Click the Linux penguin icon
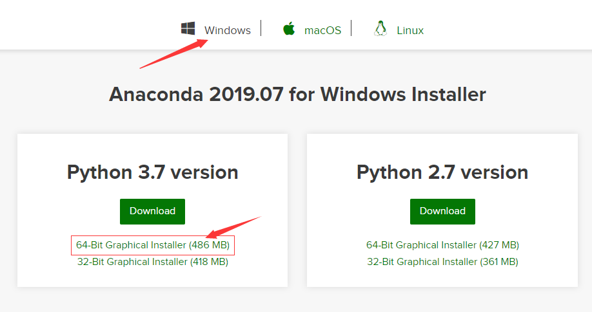Screen dimensions: 592x312 pyautogui.click(x=380, y=29)
